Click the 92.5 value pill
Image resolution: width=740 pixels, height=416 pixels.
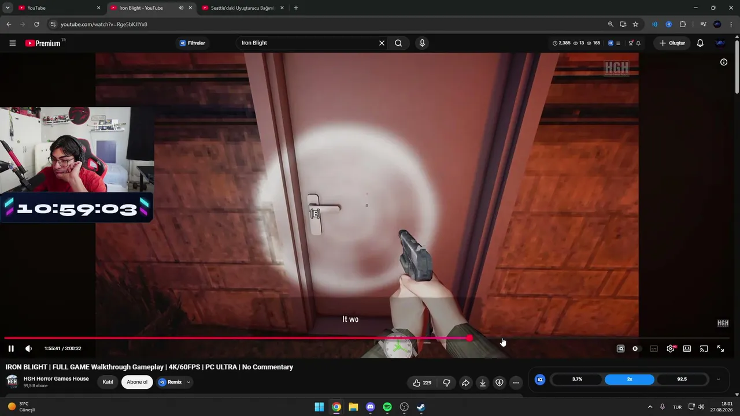682,379
